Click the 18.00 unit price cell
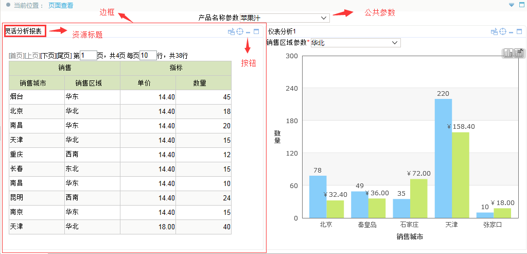The image size is (527, 254). coord(148,227)
